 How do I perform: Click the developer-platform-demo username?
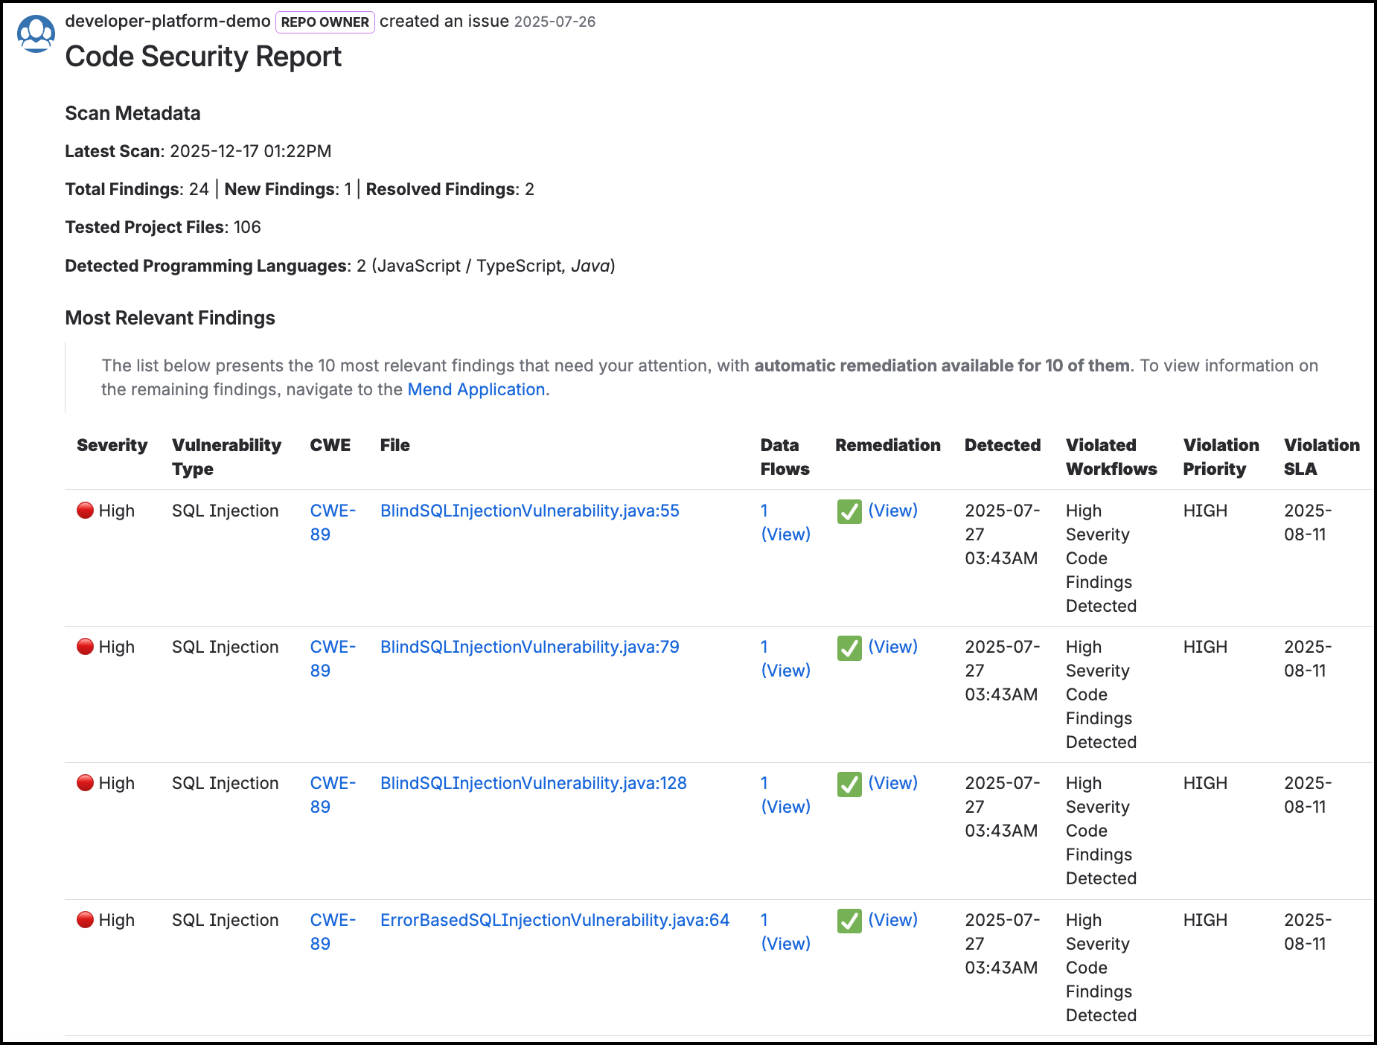[168, 21]
